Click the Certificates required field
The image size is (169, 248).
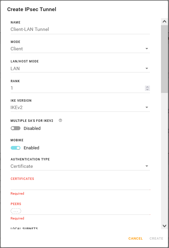(80, 186)
